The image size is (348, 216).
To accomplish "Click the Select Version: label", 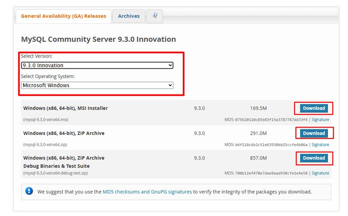I will click(x=37, y=56).
